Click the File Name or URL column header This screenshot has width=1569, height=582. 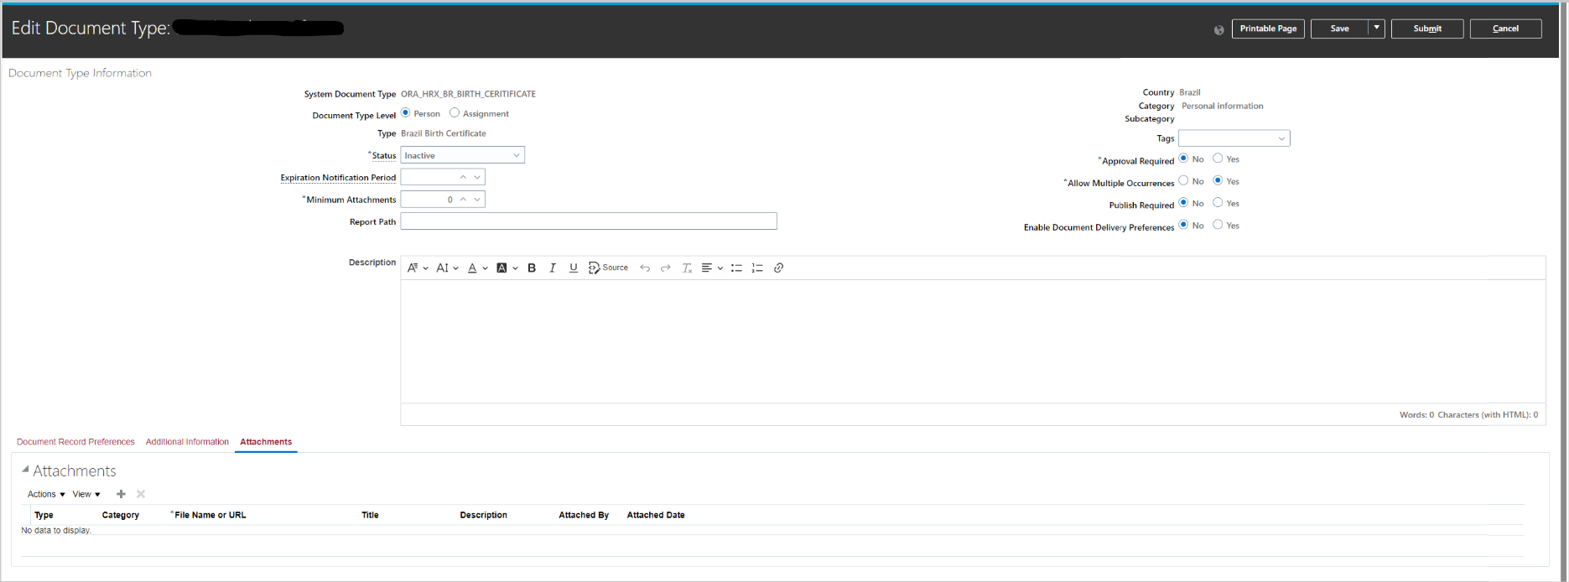click(x=210, y=515)
